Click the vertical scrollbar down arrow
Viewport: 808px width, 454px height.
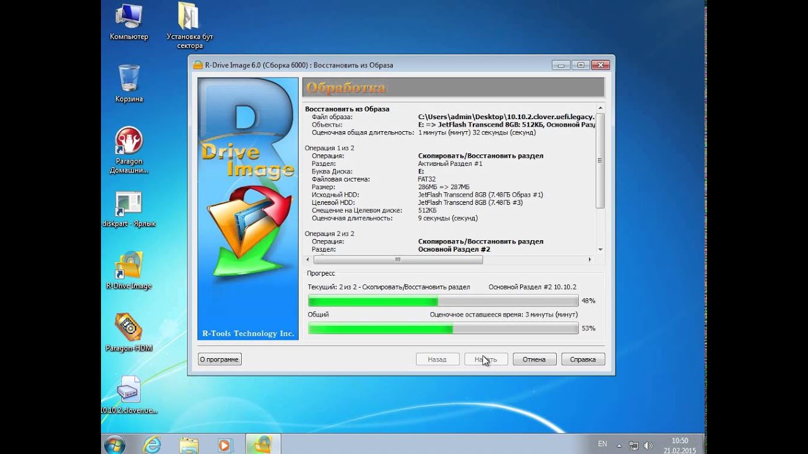pyautogui.click(x=600, y=249)
